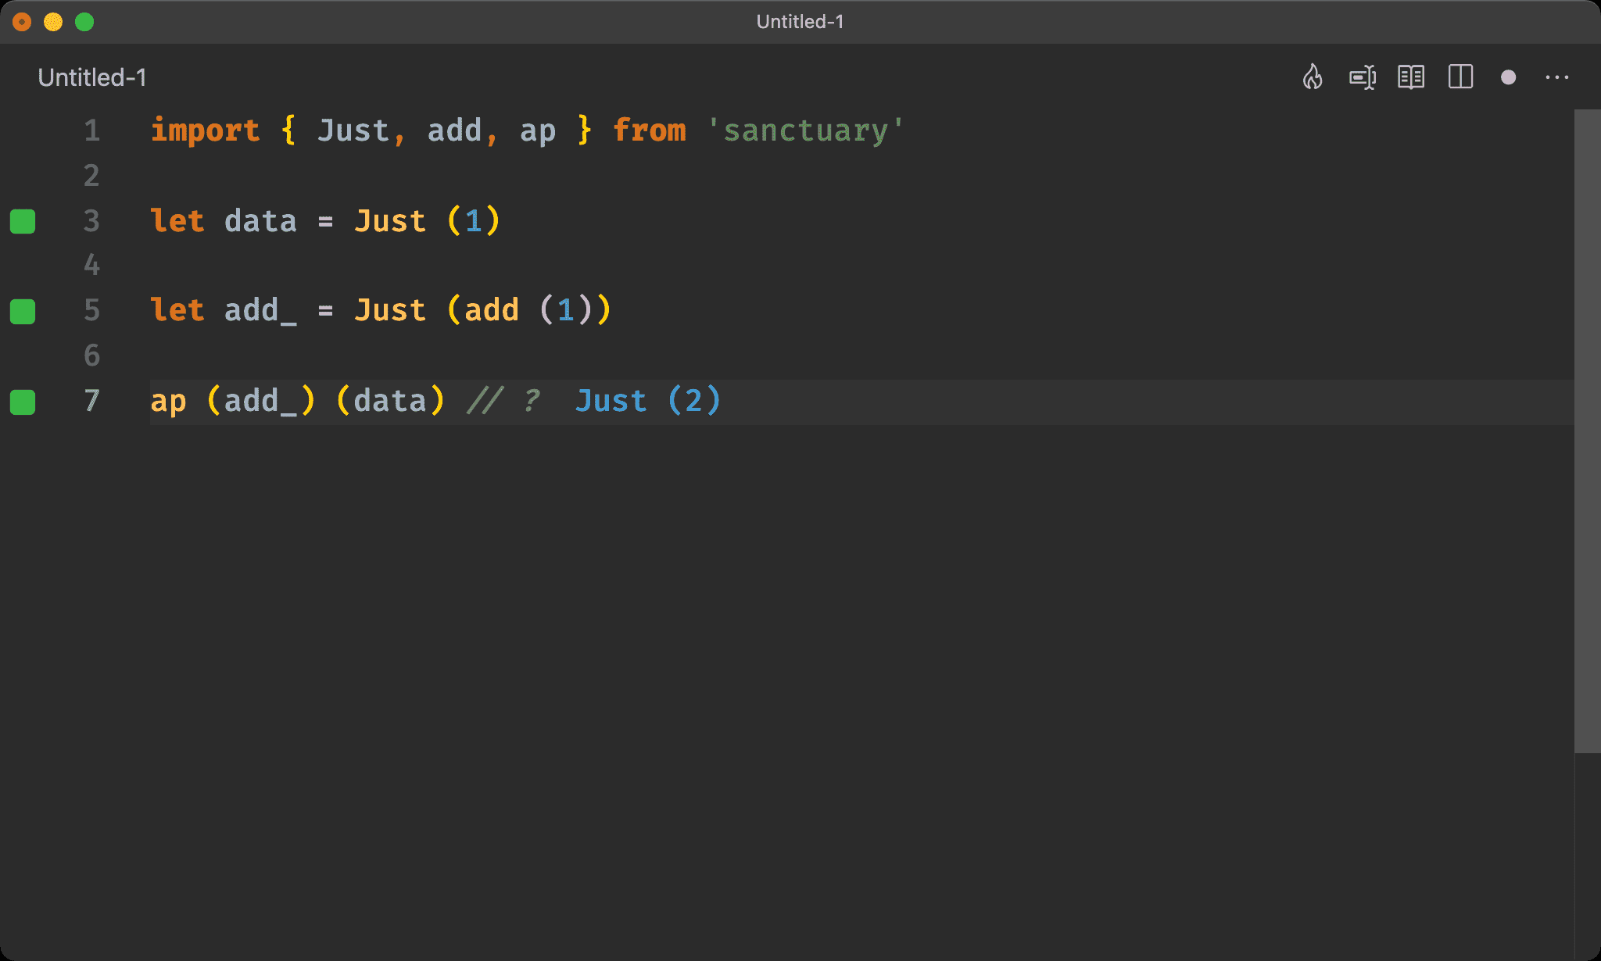Toggle breakpoint on line 7

point(25,400)
